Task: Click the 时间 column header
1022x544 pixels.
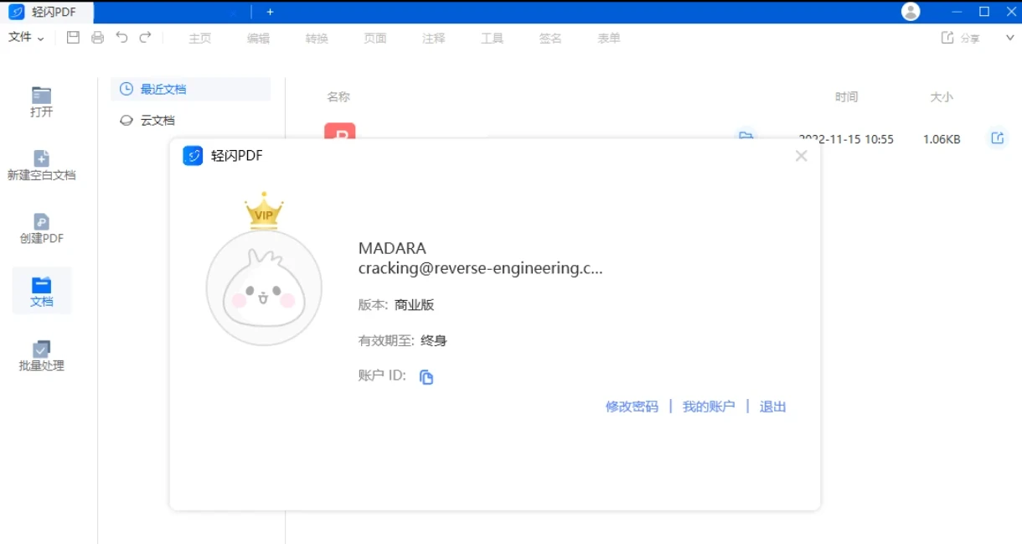Action: click(x=846, y=97)
